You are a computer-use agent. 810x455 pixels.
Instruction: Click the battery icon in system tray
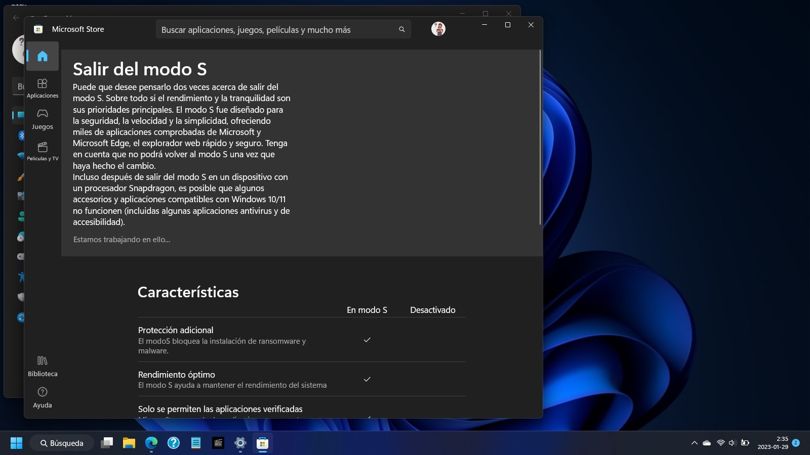[x=745, y=443]
